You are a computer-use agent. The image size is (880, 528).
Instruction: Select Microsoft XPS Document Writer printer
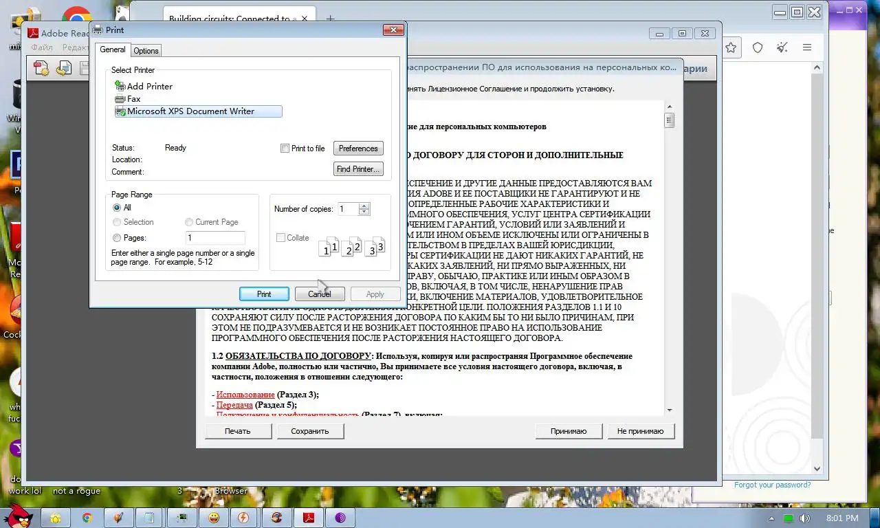198,111
